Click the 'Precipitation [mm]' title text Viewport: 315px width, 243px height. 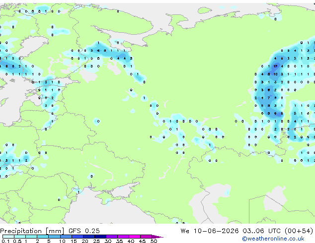pos(32,231)
